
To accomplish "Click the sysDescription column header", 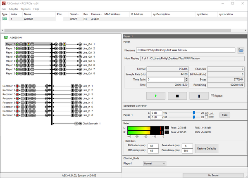I will 174,14.
